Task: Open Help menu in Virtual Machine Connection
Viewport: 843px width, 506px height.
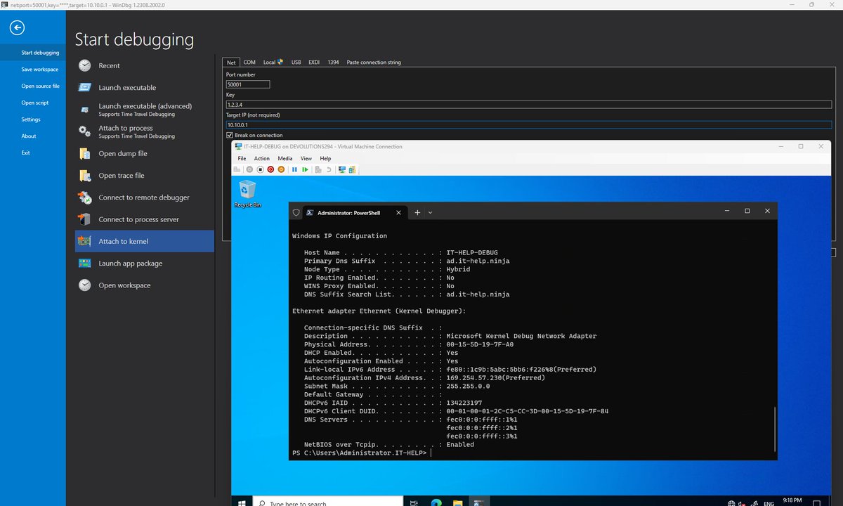Action: coord(325,159)
